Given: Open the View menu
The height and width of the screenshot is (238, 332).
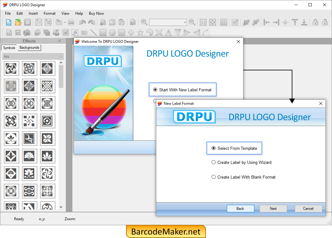Looking at the screenshot, I should click(x=66, y=13).
